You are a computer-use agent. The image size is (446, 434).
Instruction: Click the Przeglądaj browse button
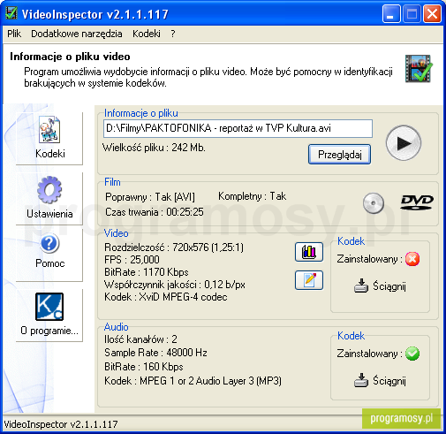339,155
